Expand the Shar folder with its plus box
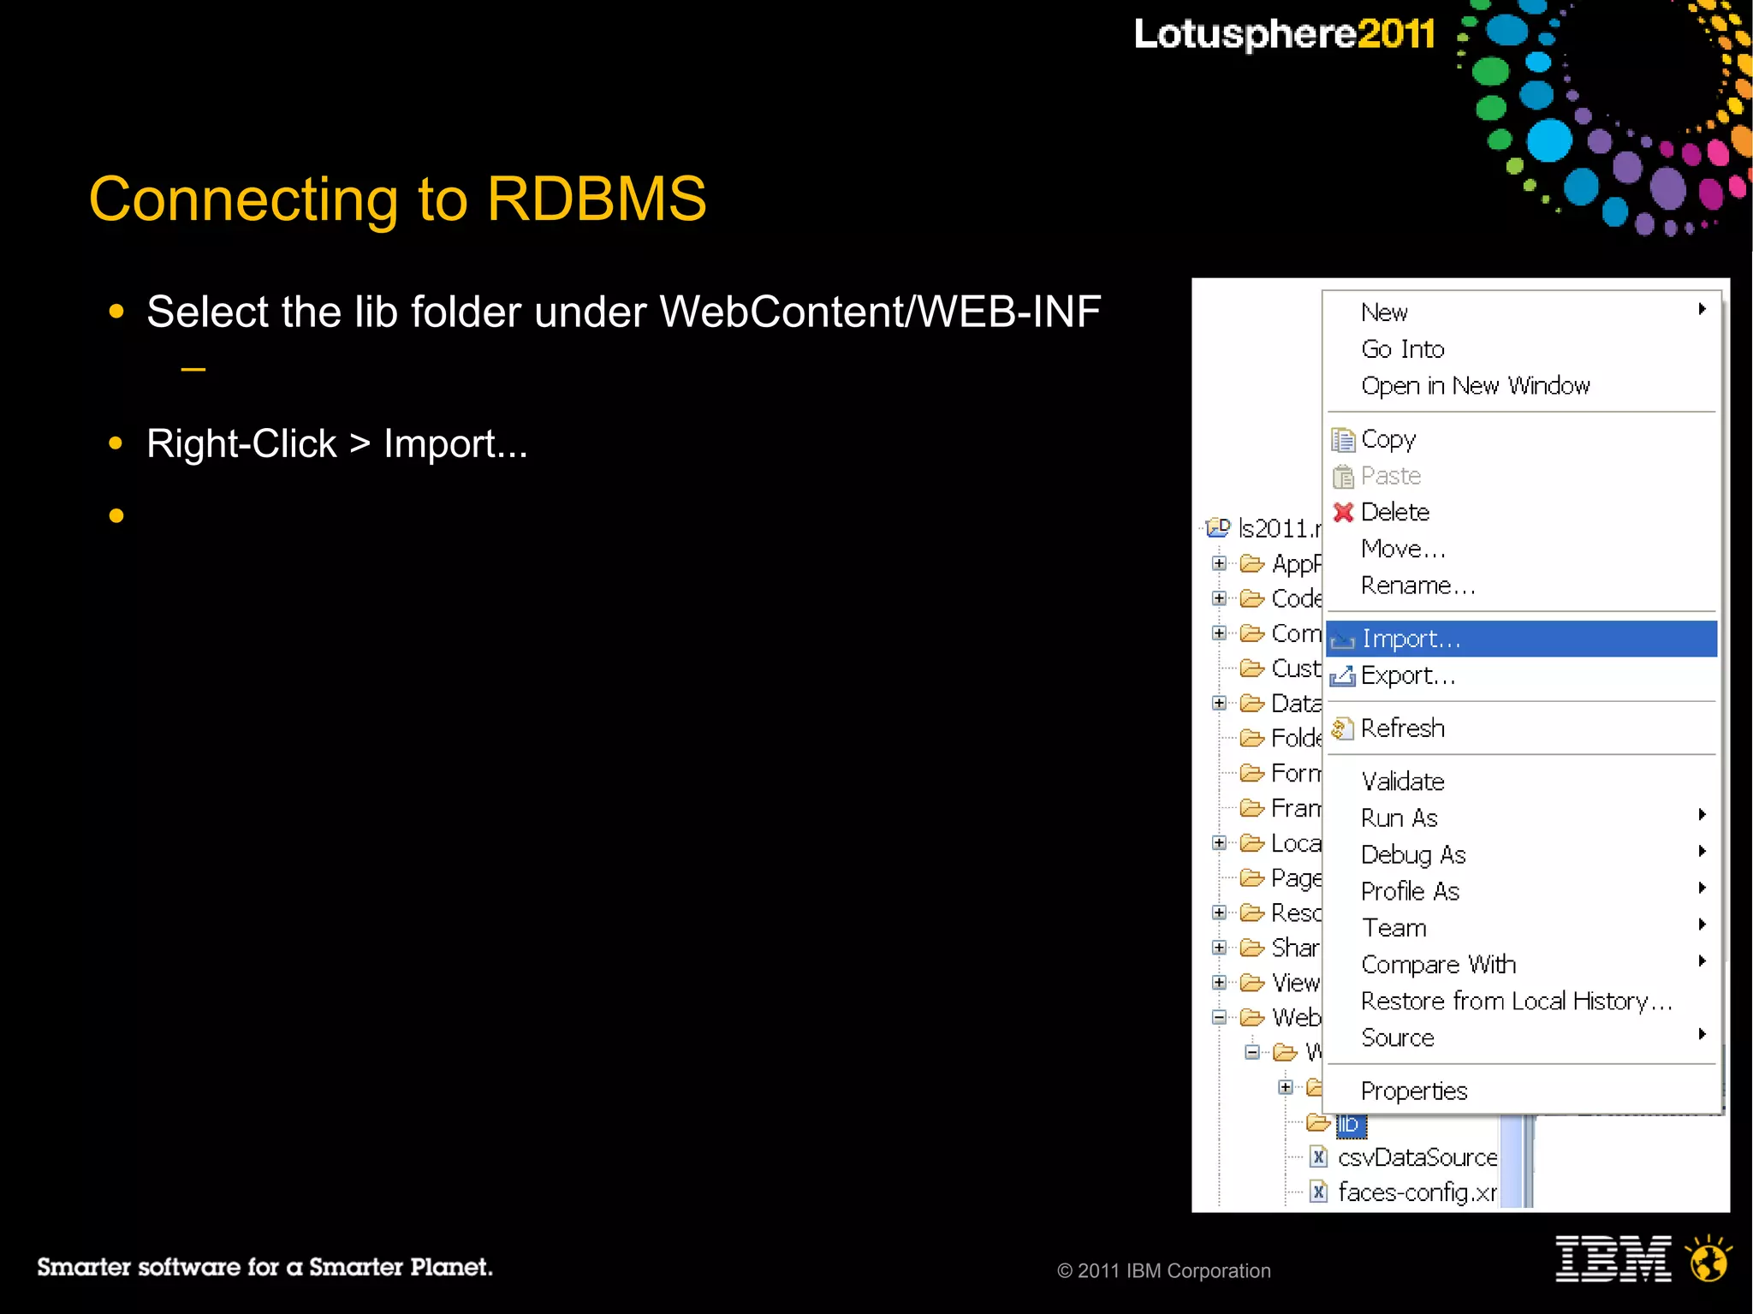The image size is (1753, 1314). 1219,948
